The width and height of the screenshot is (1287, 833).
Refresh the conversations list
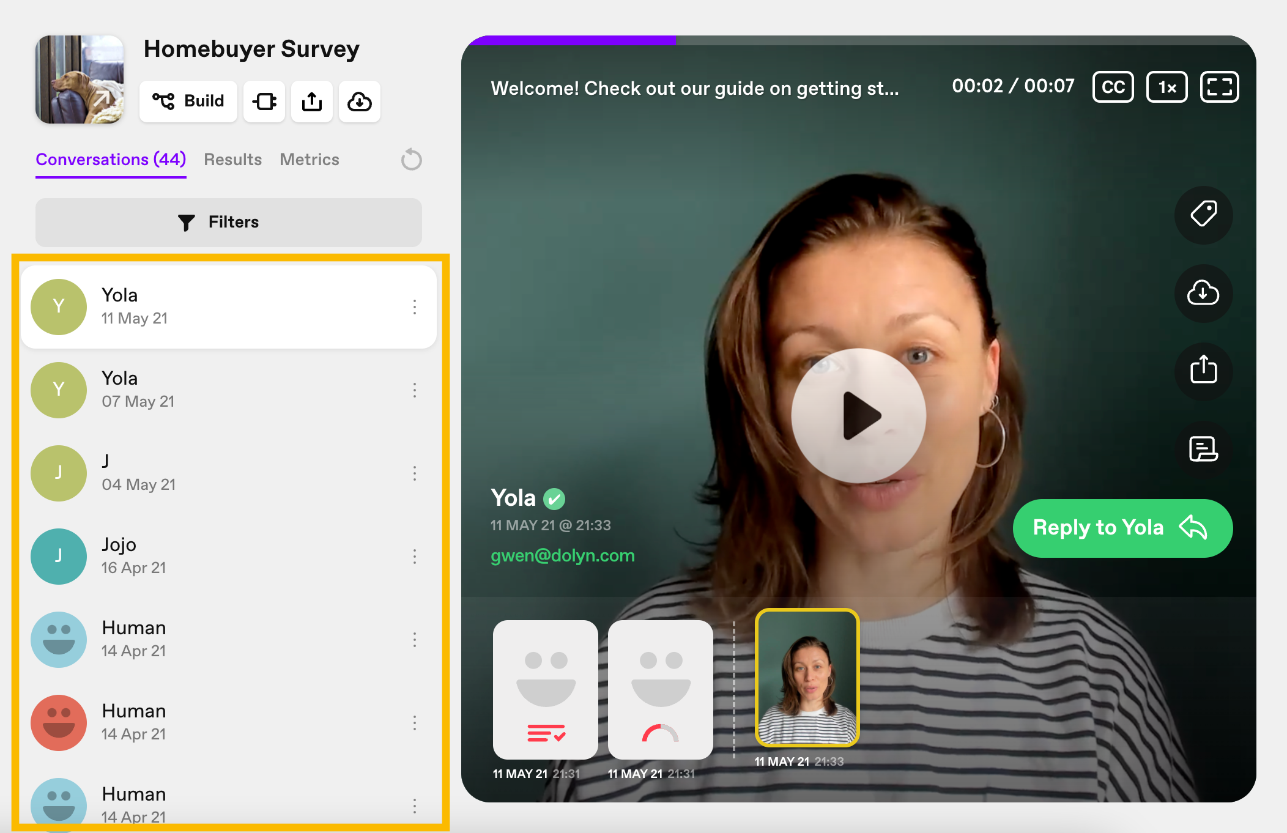411,160
